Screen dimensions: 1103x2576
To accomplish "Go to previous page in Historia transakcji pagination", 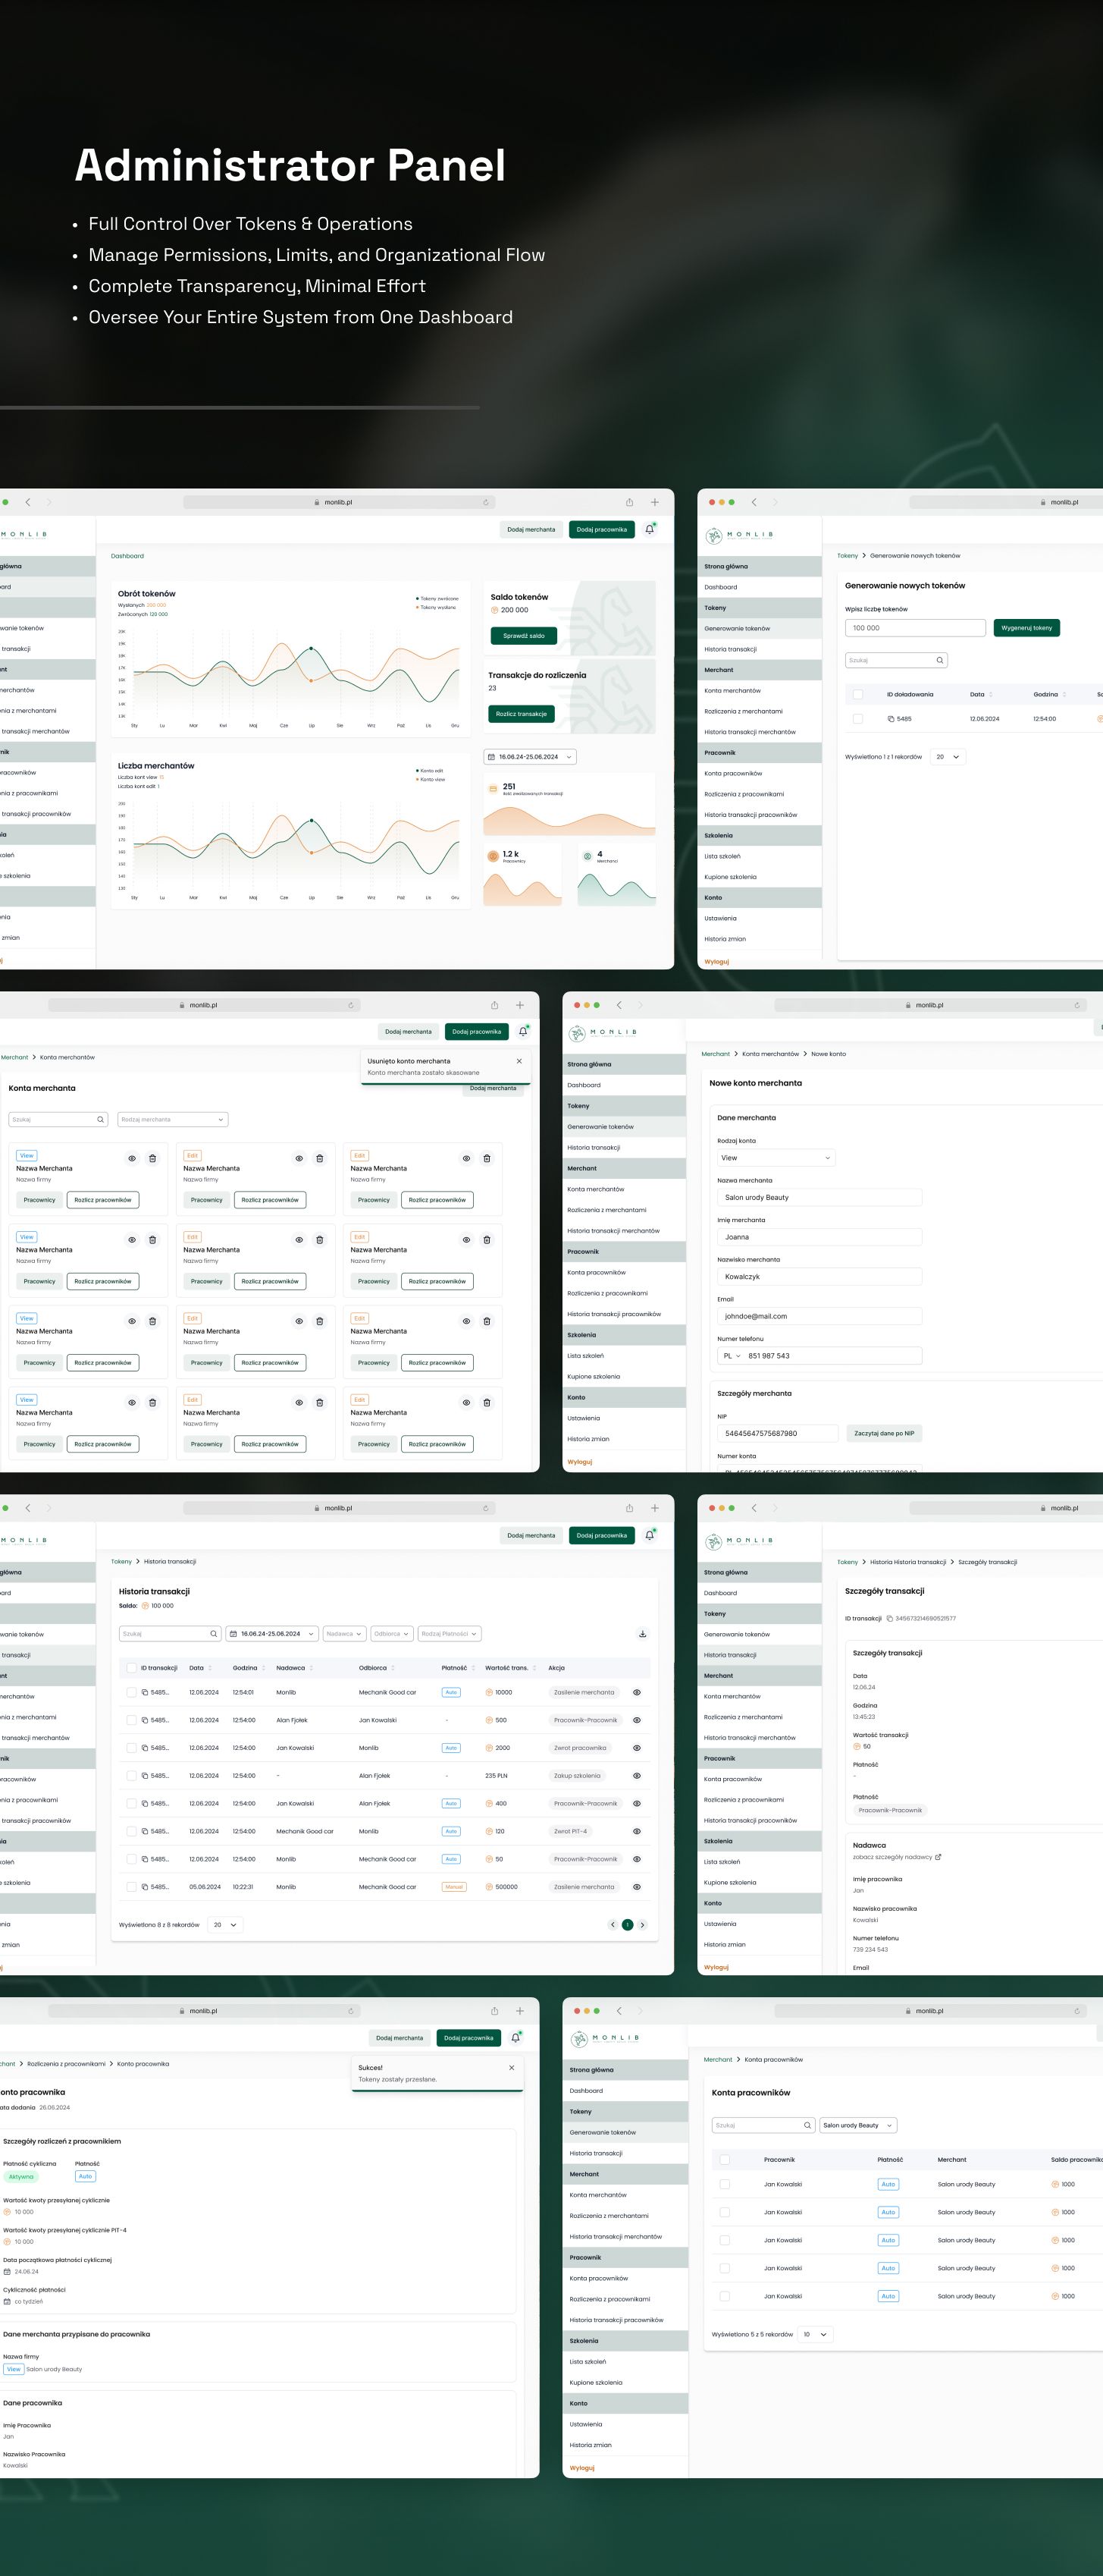I will 613,1925.
